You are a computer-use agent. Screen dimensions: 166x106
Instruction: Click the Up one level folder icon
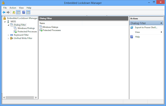click(x=14, y=12)
